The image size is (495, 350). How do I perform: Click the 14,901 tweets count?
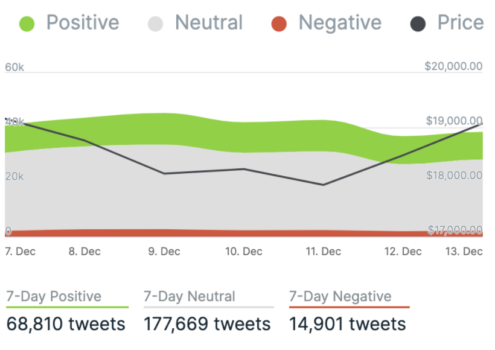(348, 324)
